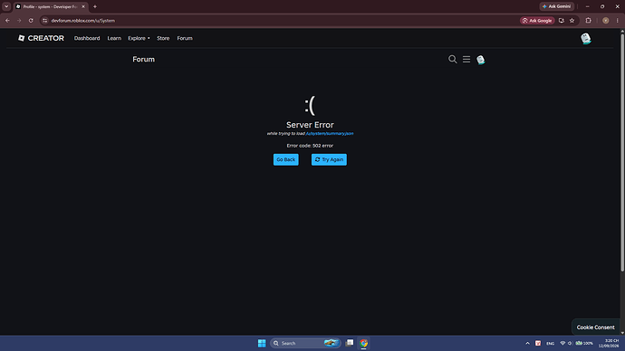Click the Go Back button
625x351 pixels.
286,159
